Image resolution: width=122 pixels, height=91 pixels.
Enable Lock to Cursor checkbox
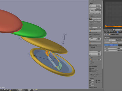pos(90,33)
